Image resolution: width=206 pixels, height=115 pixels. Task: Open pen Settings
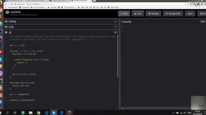153,13
